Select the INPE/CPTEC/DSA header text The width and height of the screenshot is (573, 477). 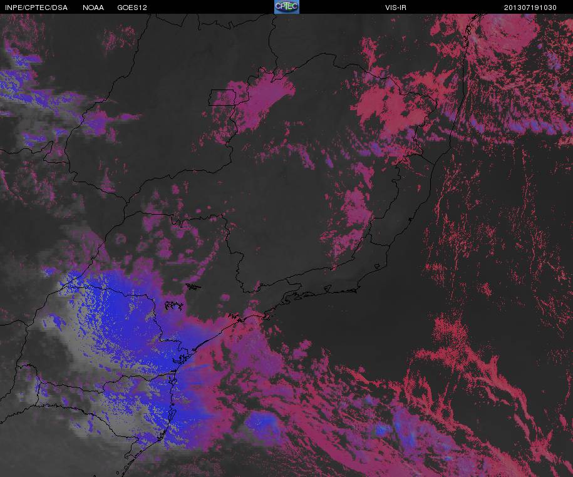(x=36, y=8)
